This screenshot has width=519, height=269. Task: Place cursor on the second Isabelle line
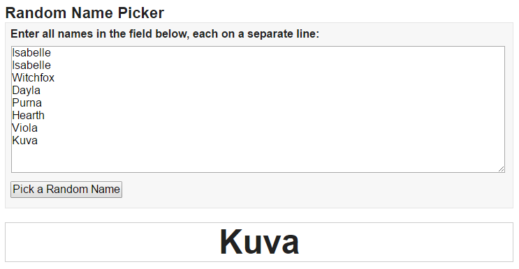pos(31,66)
